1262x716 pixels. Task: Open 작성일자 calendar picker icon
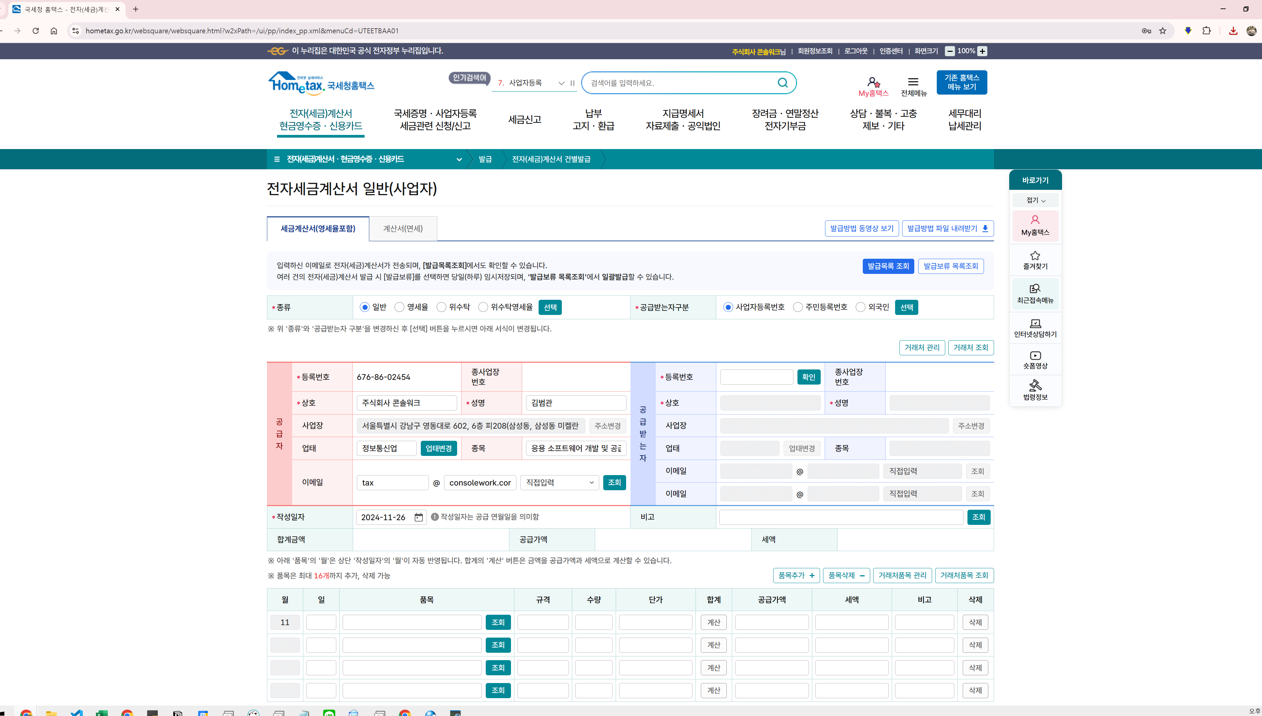pyautogui.click(x=419, y=517)
